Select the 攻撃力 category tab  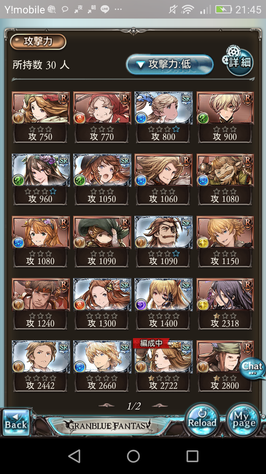coord(38,41)
